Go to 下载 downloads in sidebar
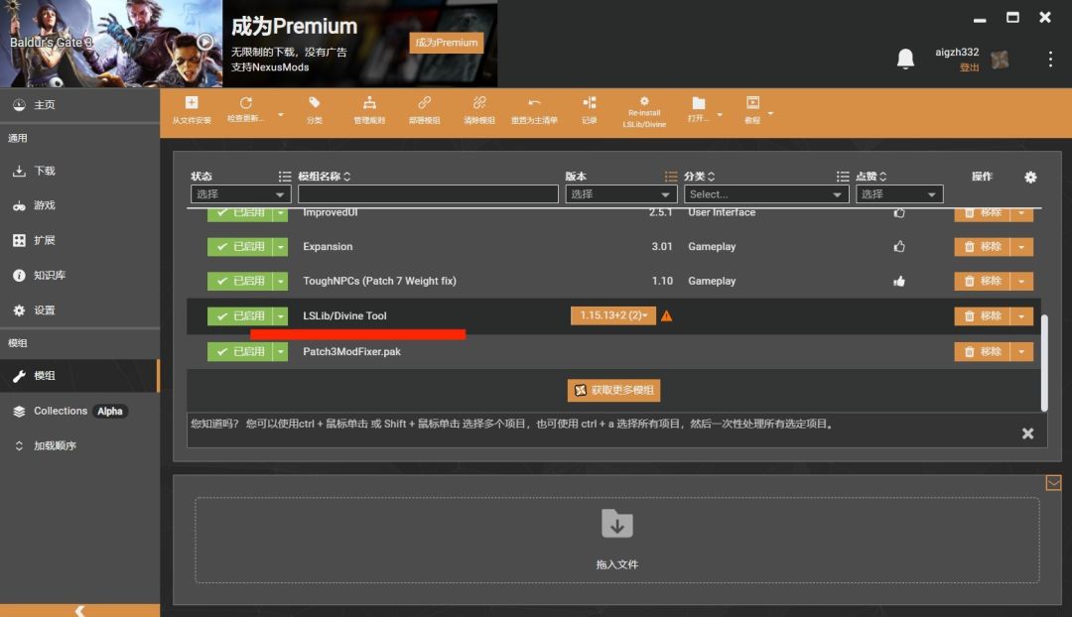The width and height of the screenshot is (1072, 617). [45, 171]
